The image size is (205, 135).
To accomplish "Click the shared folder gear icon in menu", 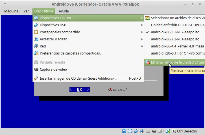I will pyautogui.click(x=36, y=53).
